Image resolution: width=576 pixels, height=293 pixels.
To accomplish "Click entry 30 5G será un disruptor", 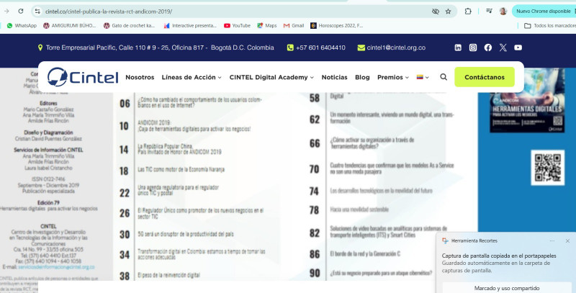I will point(185,234).
